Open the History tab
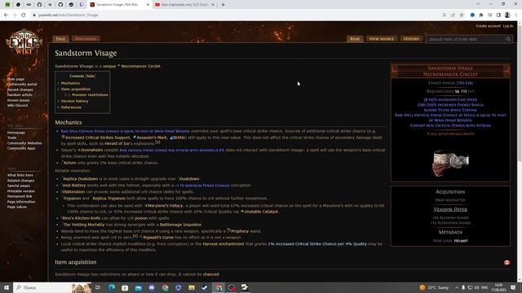 click(x=411, y=39)
